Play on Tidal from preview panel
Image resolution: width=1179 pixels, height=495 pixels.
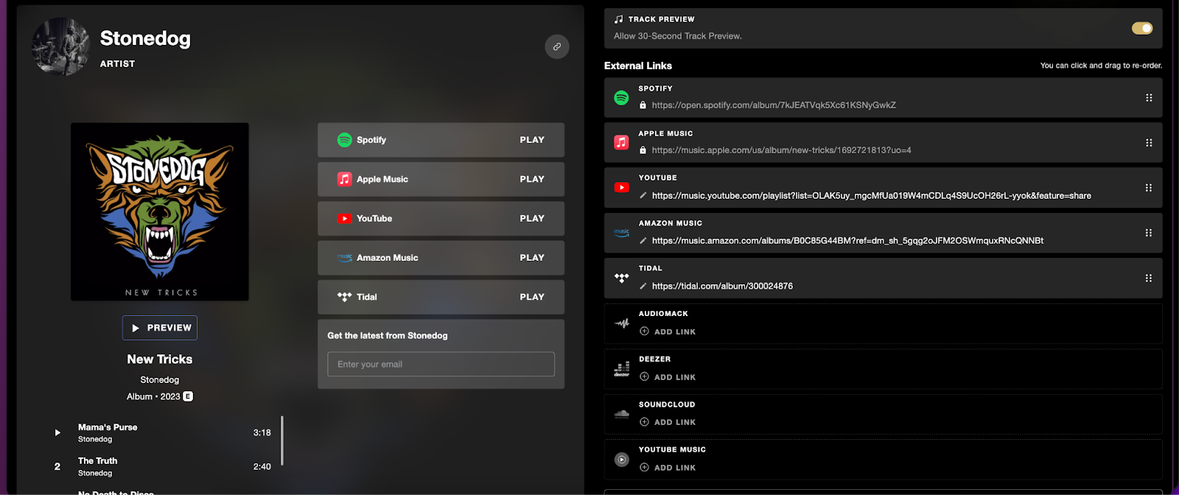[x=532, y=297]
